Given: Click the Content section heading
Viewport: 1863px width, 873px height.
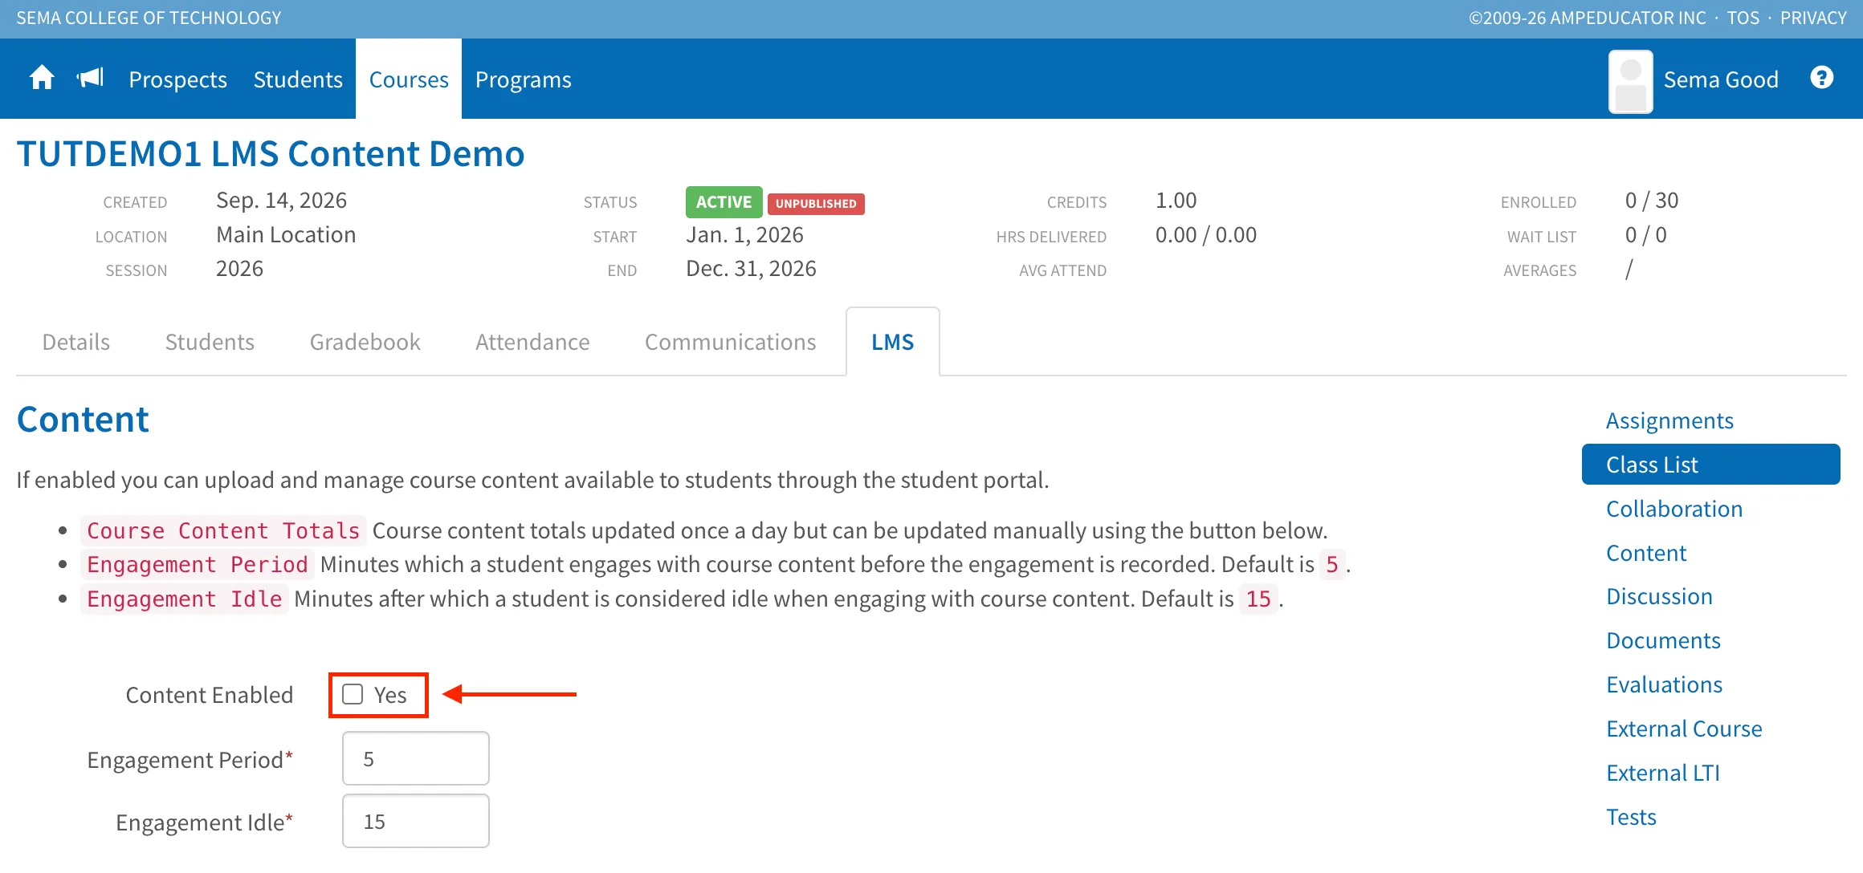Looking at the screenshot, I should point(83,419).
